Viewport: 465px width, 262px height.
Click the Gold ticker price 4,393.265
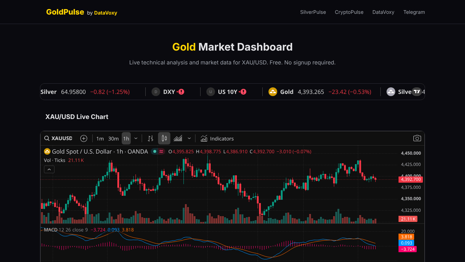(311, 92)
